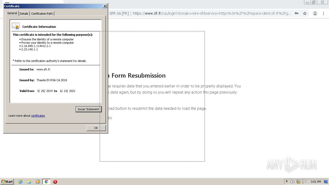Viewport: 329px width, 185px height.
Task: Open Chrome's three-dot menu
Action: click(324, 13)
